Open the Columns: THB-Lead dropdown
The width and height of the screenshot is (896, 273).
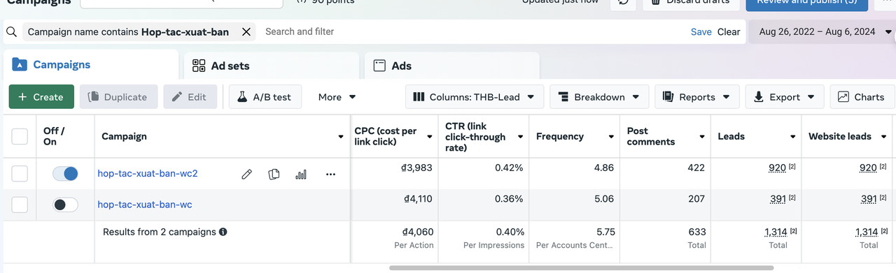(x=474, y=97)
